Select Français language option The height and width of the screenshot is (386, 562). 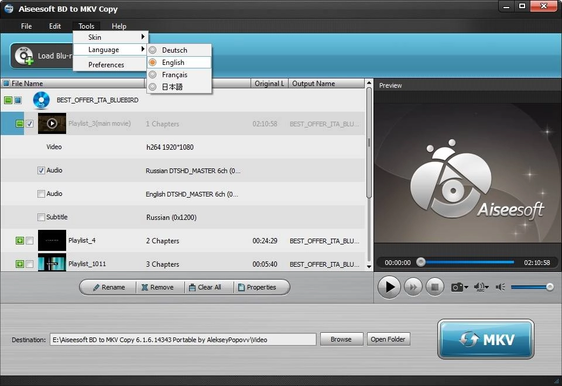click(x=179, y=74)
